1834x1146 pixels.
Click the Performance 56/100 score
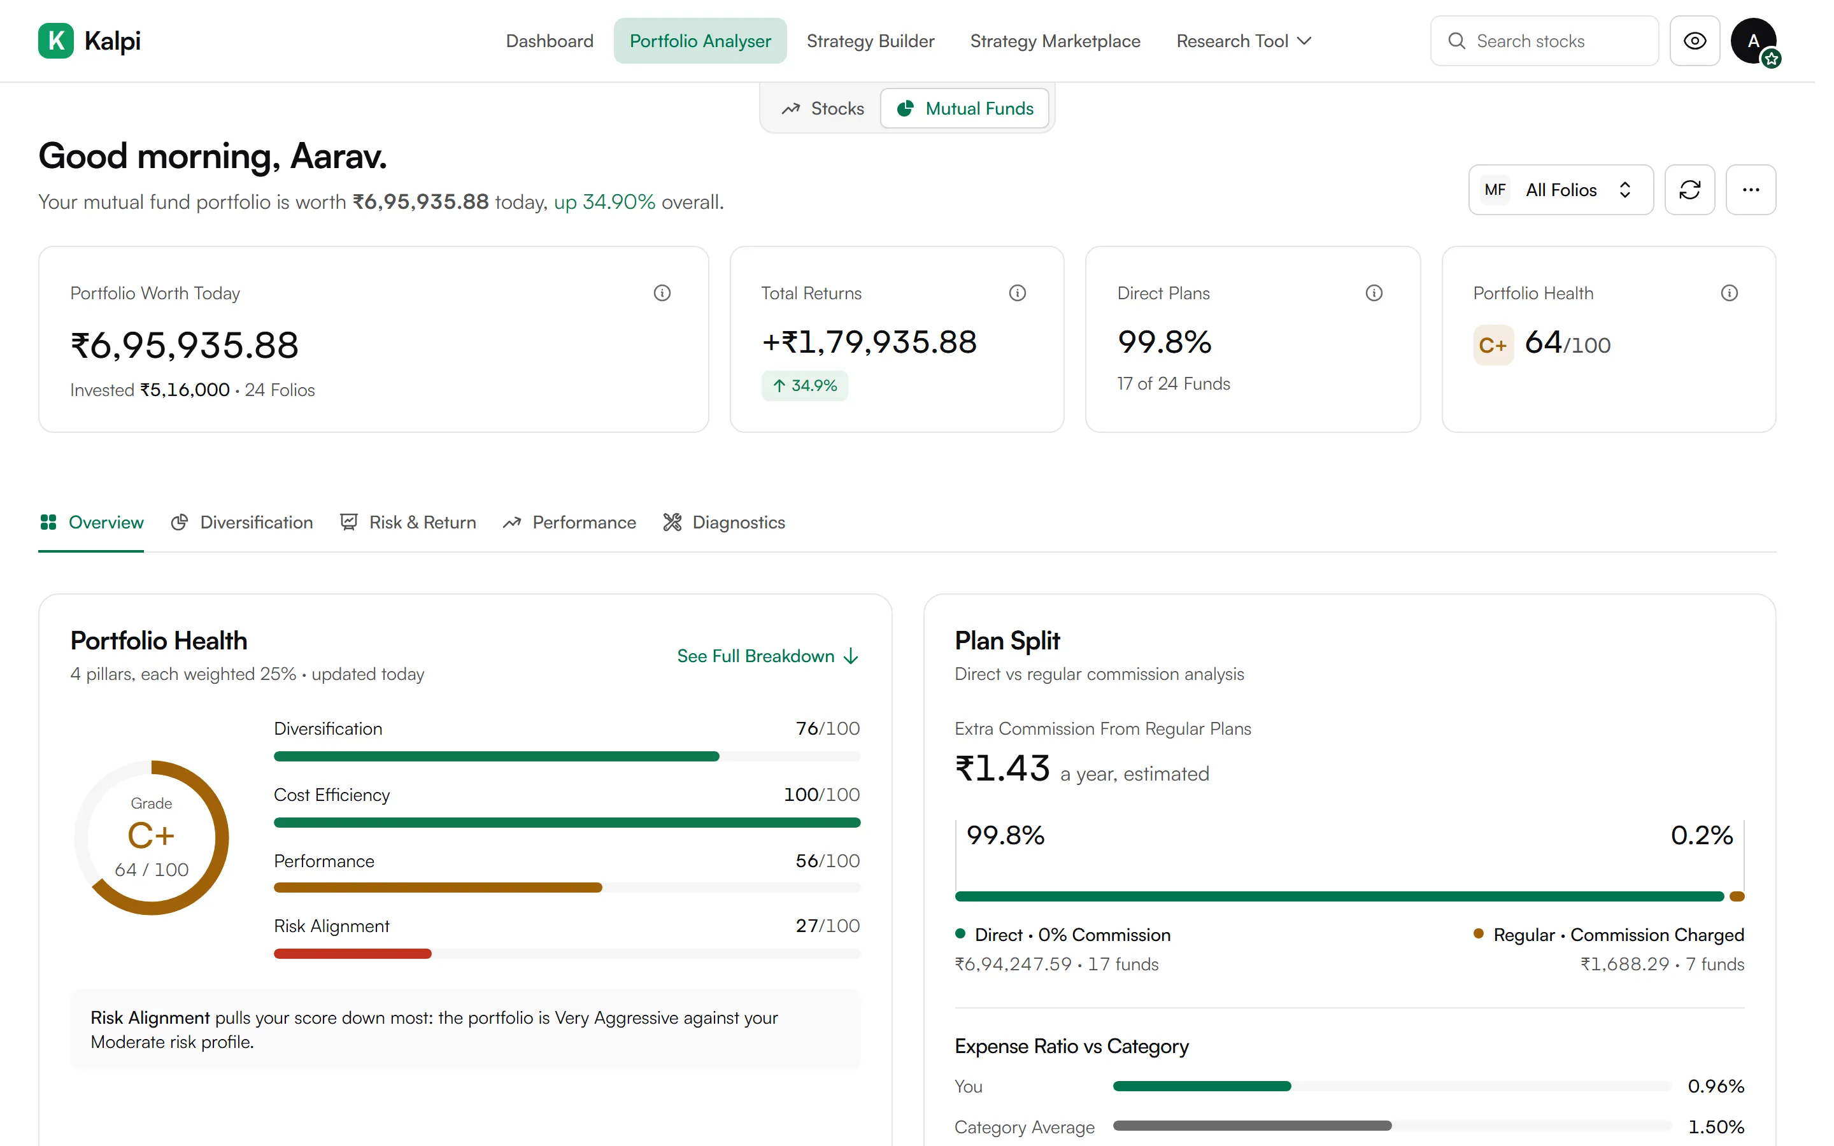point(828,861)
